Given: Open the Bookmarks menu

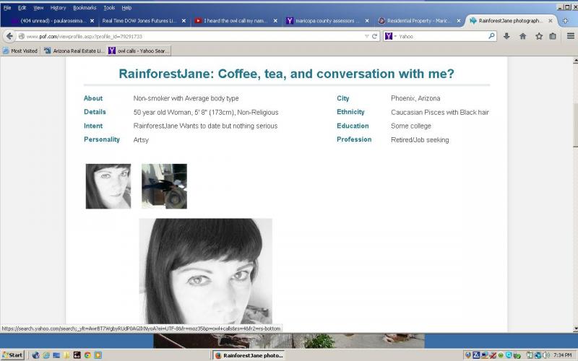Looking at the screenshot, I should 85,7.
